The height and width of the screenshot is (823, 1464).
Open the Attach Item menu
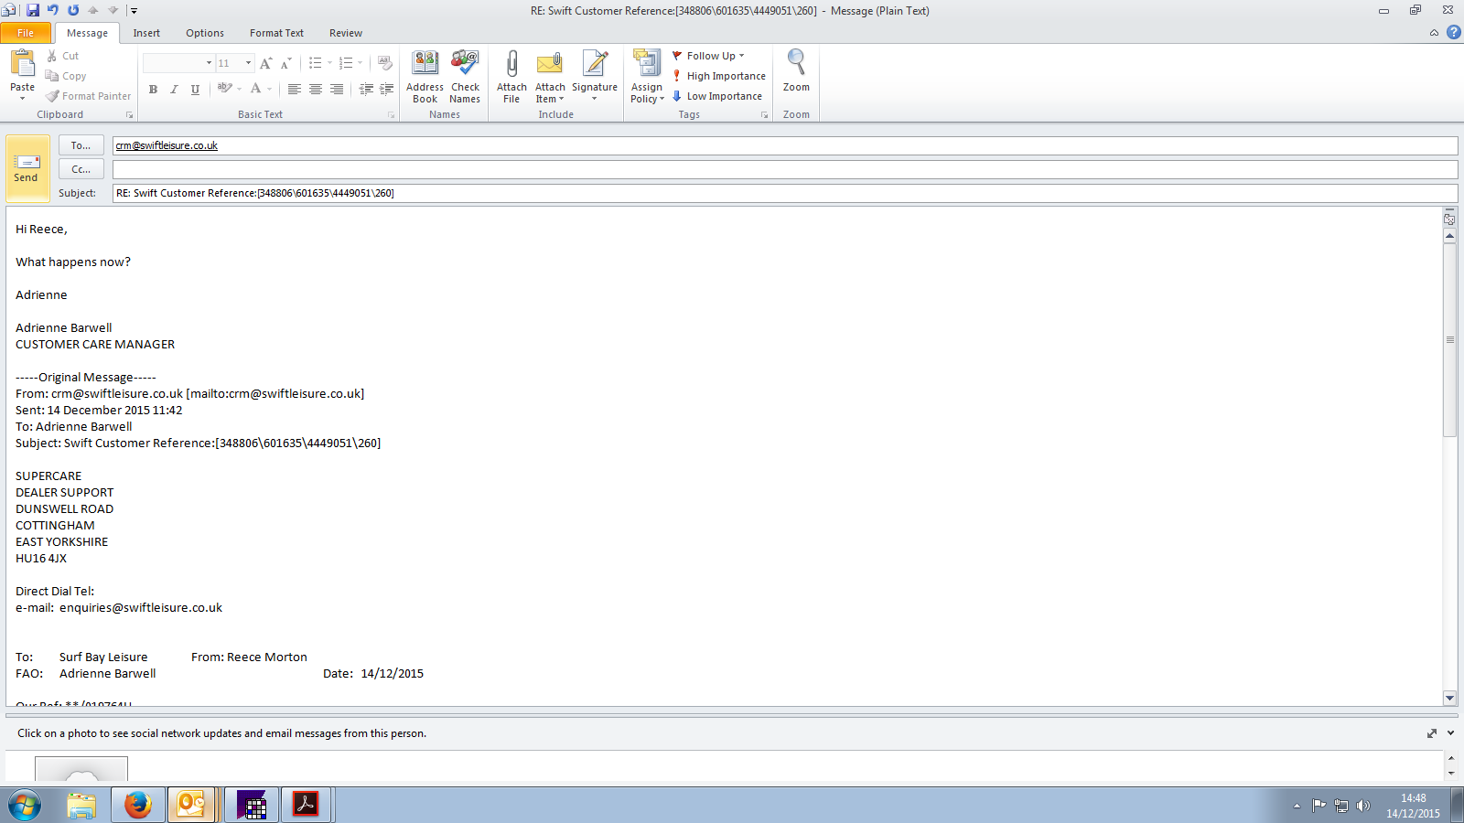550,77
